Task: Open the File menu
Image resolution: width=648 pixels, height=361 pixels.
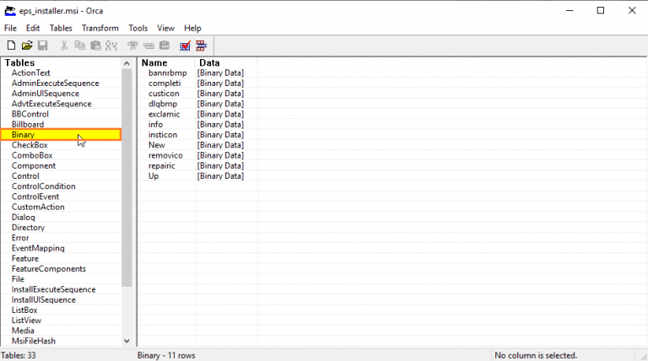Action: 10,28
